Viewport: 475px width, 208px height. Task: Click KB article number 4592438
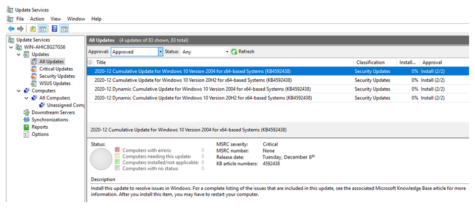271,164
